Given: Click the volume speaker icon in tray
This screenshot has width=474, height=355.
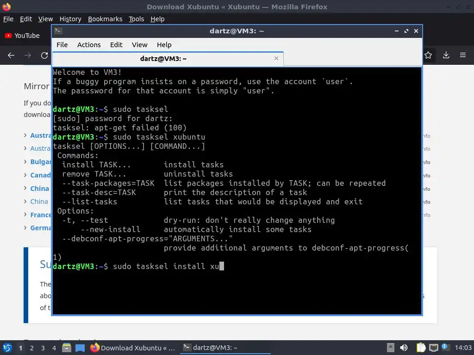Looking at the screenshot, I should click(x=404, y=348).
